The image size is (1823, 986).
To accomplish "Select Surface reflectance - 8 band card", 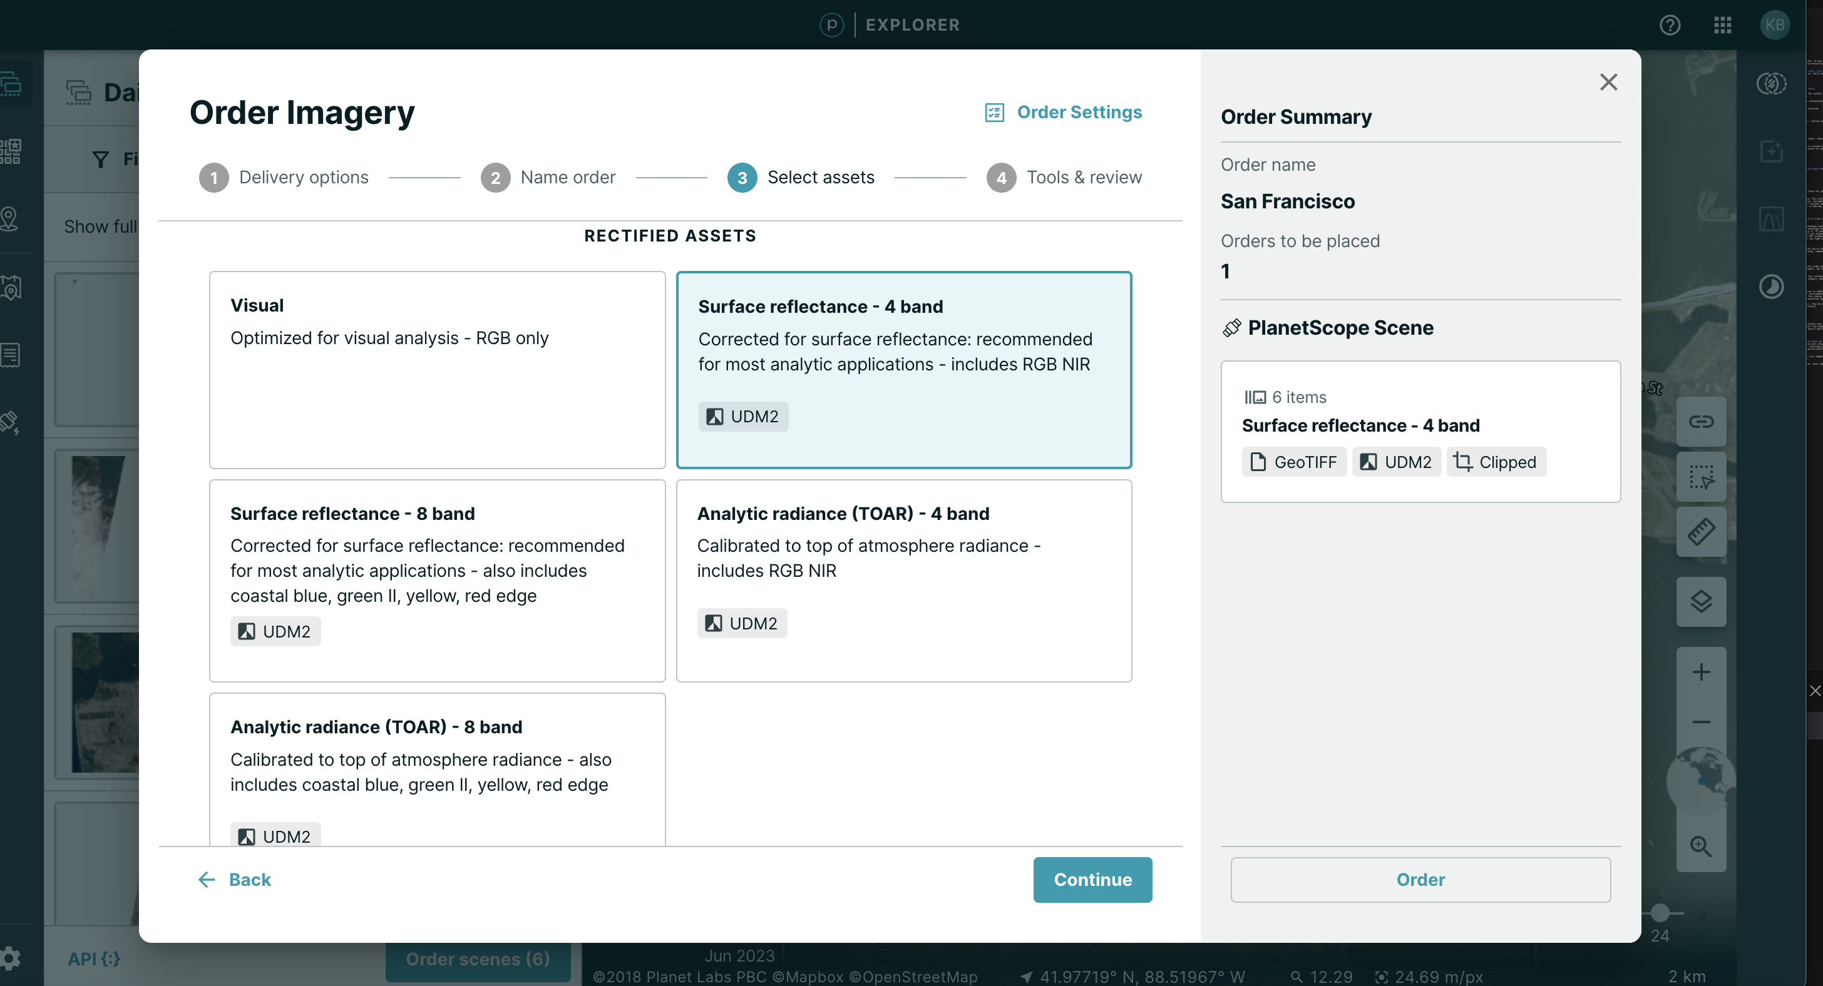I will click(x=438, y=580).
